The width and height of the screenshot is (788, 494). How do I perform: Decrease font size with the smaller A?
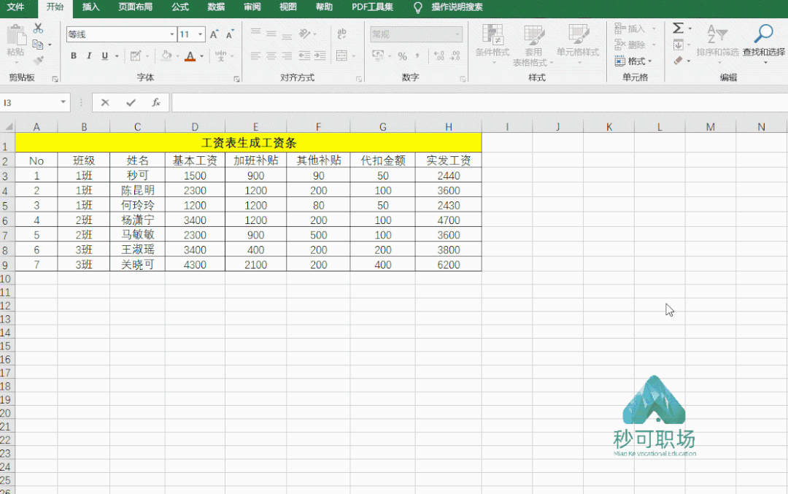pos(230,34)
